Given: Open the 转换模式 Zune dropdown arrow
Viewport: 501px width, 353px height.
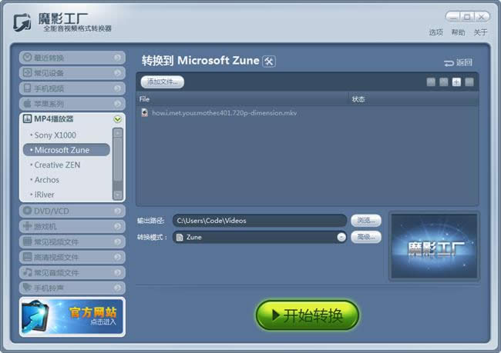Looking at the screenshot, I should tap(341, 237).
